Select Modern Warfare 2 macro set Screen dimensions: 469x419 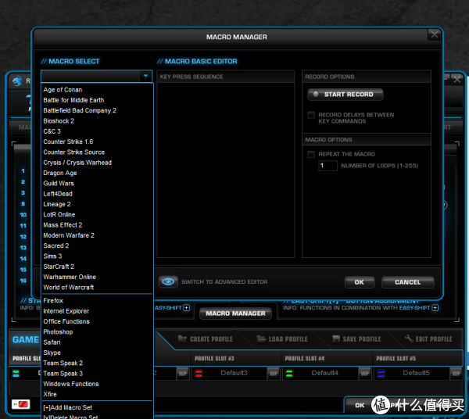pos(69,235)
